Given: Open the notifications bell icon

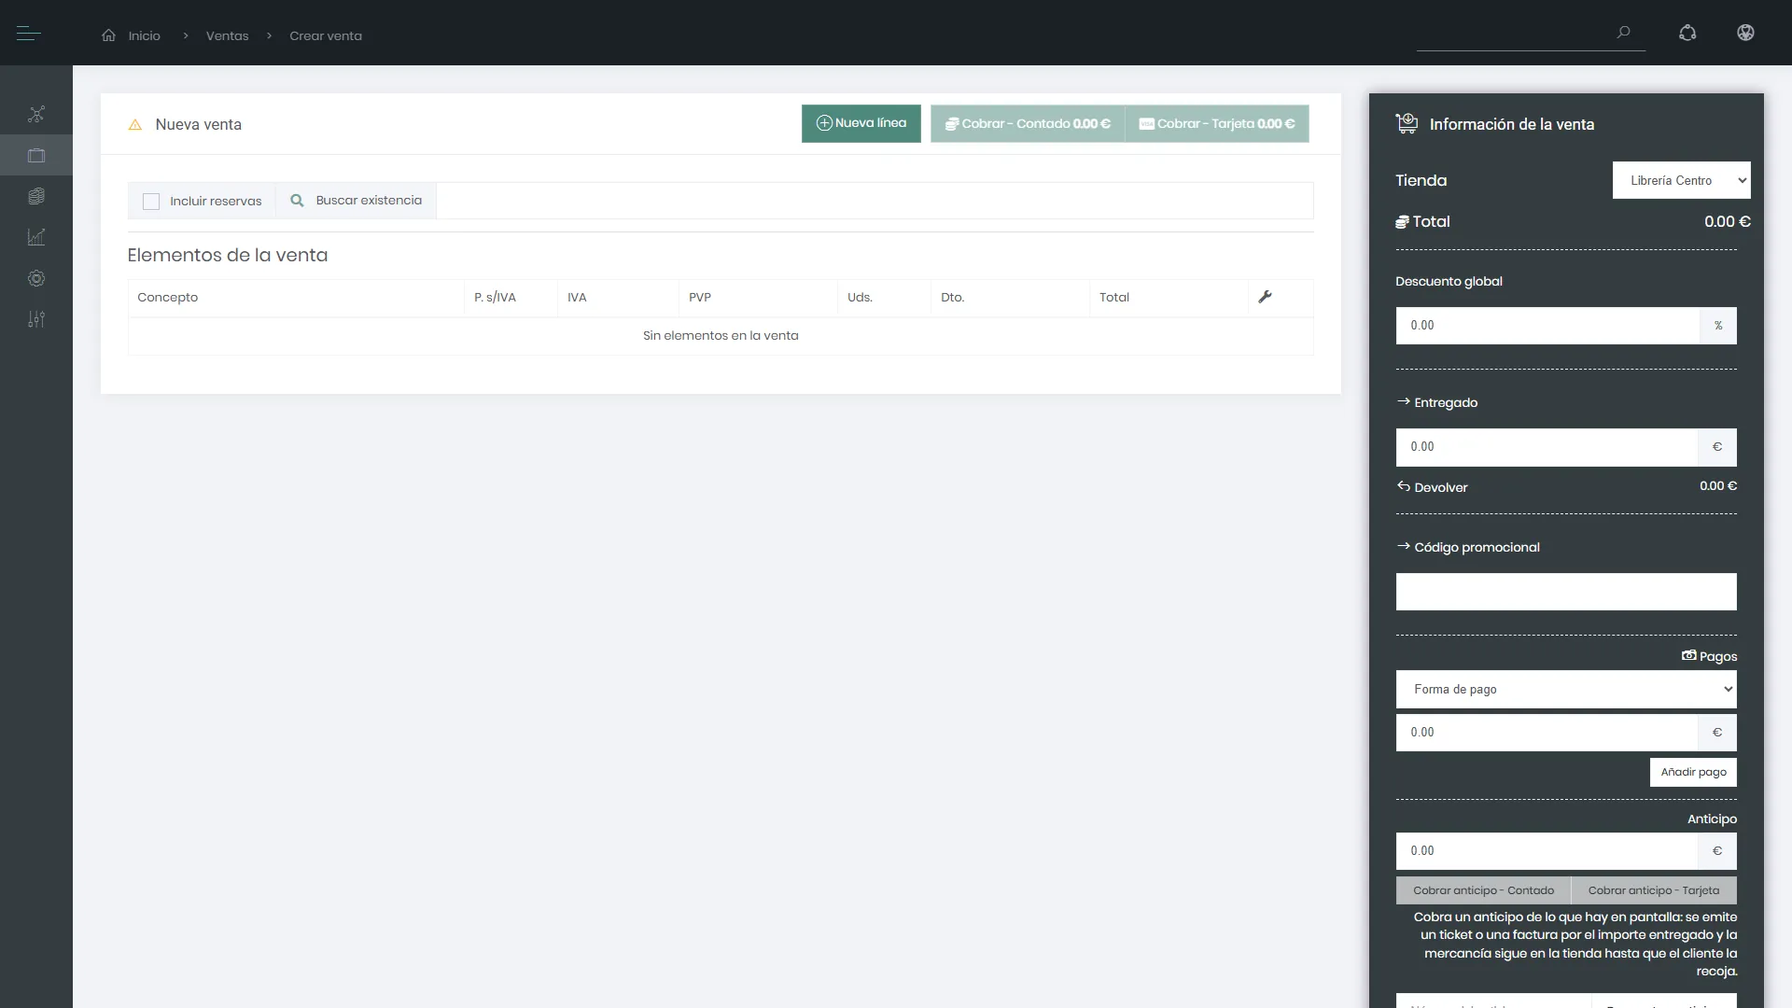Looking at the screenshot, I should point(1687,33).
